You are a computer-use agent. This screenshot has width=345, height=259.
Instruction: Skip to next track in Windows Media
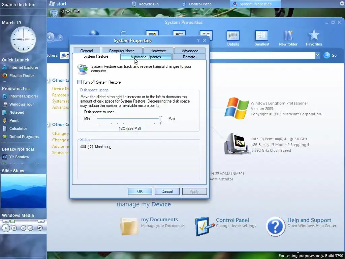click(30, 228)
